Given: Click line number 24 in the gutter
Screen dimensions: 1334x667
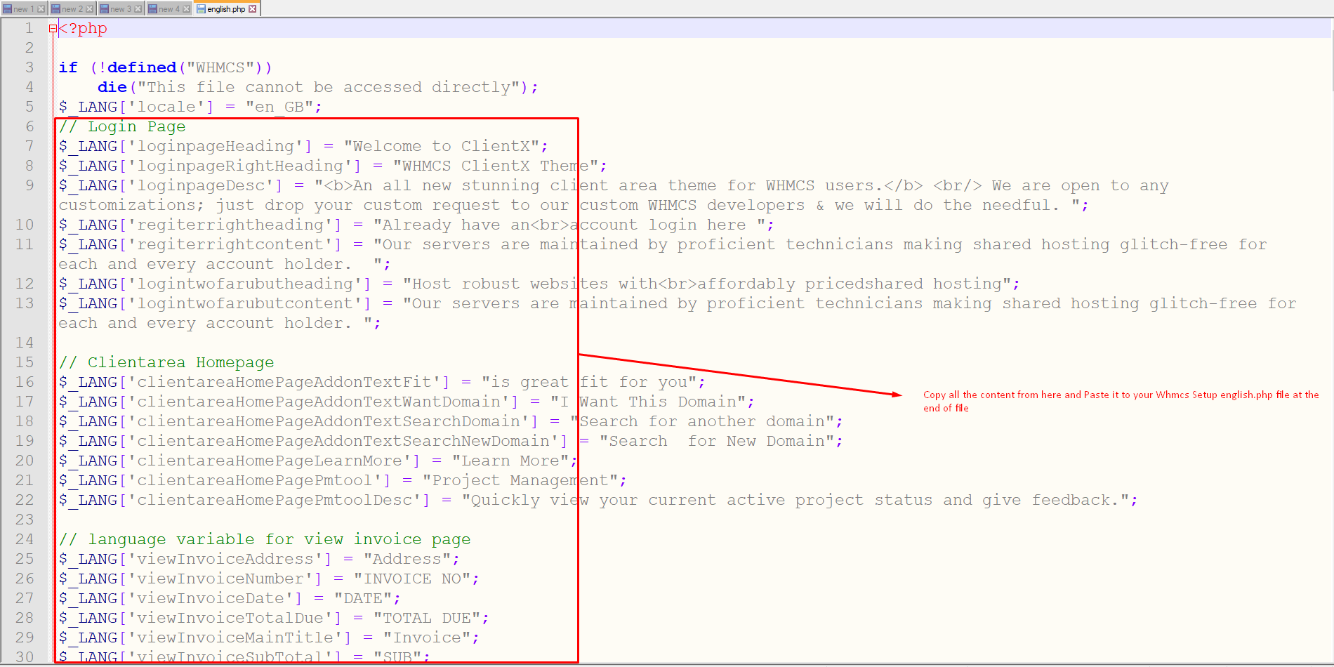Looking at the screenshot, I should 25,539.
